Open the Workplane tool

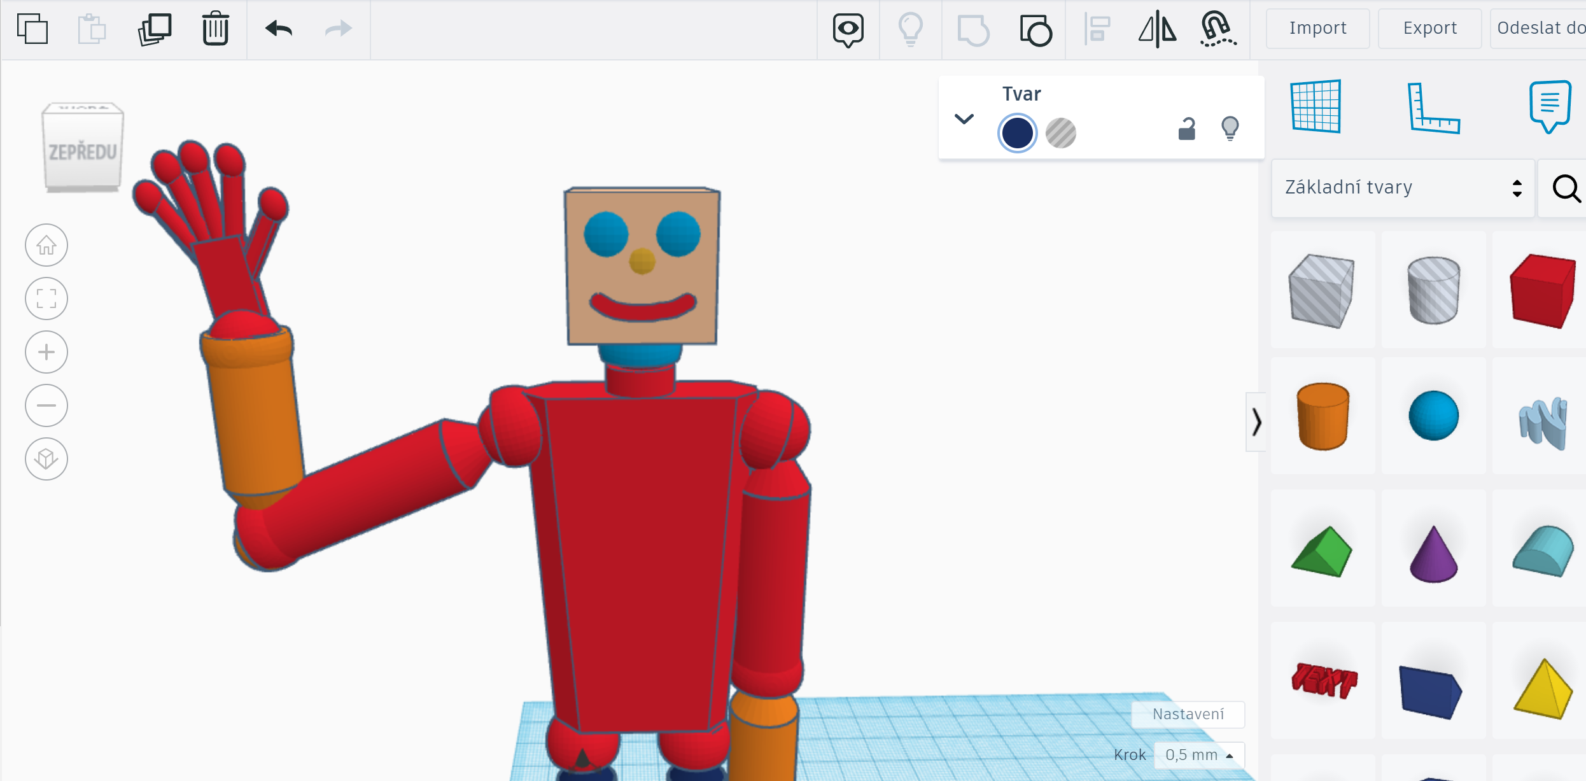pos(1316,106)
